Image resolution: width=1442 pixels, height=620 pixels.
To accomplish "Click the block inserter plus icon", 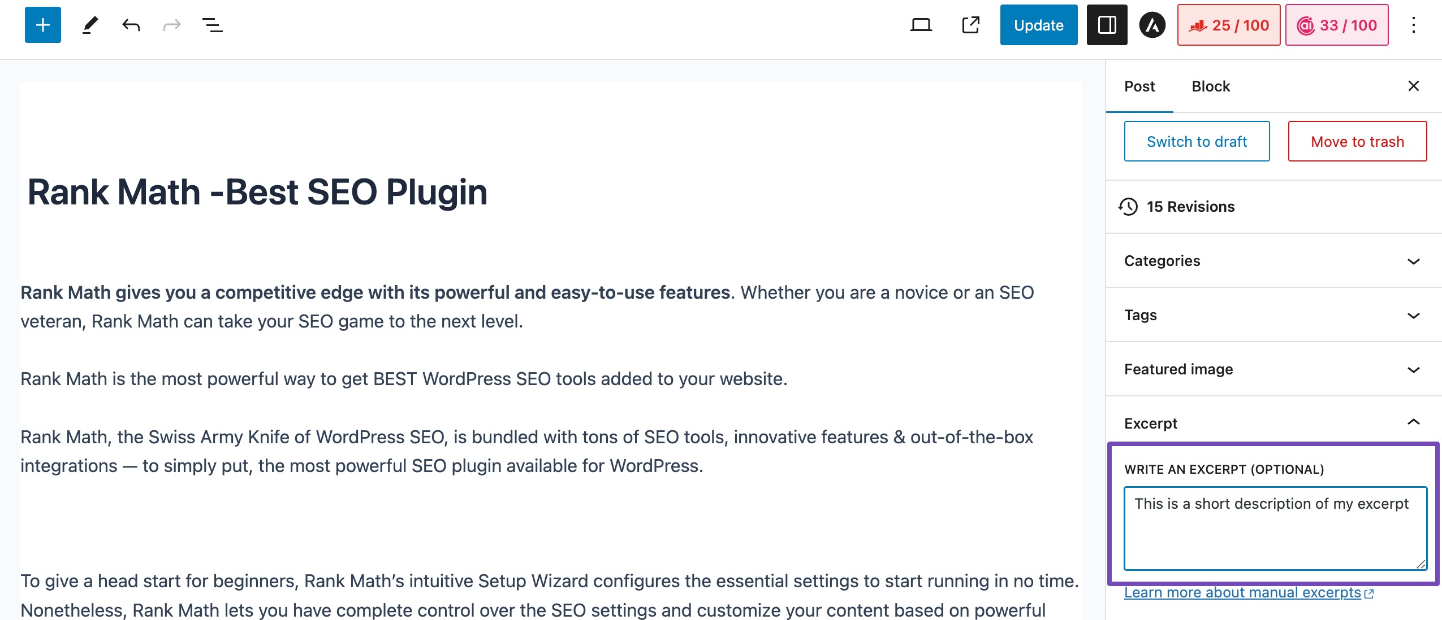I will pos(43,25).
